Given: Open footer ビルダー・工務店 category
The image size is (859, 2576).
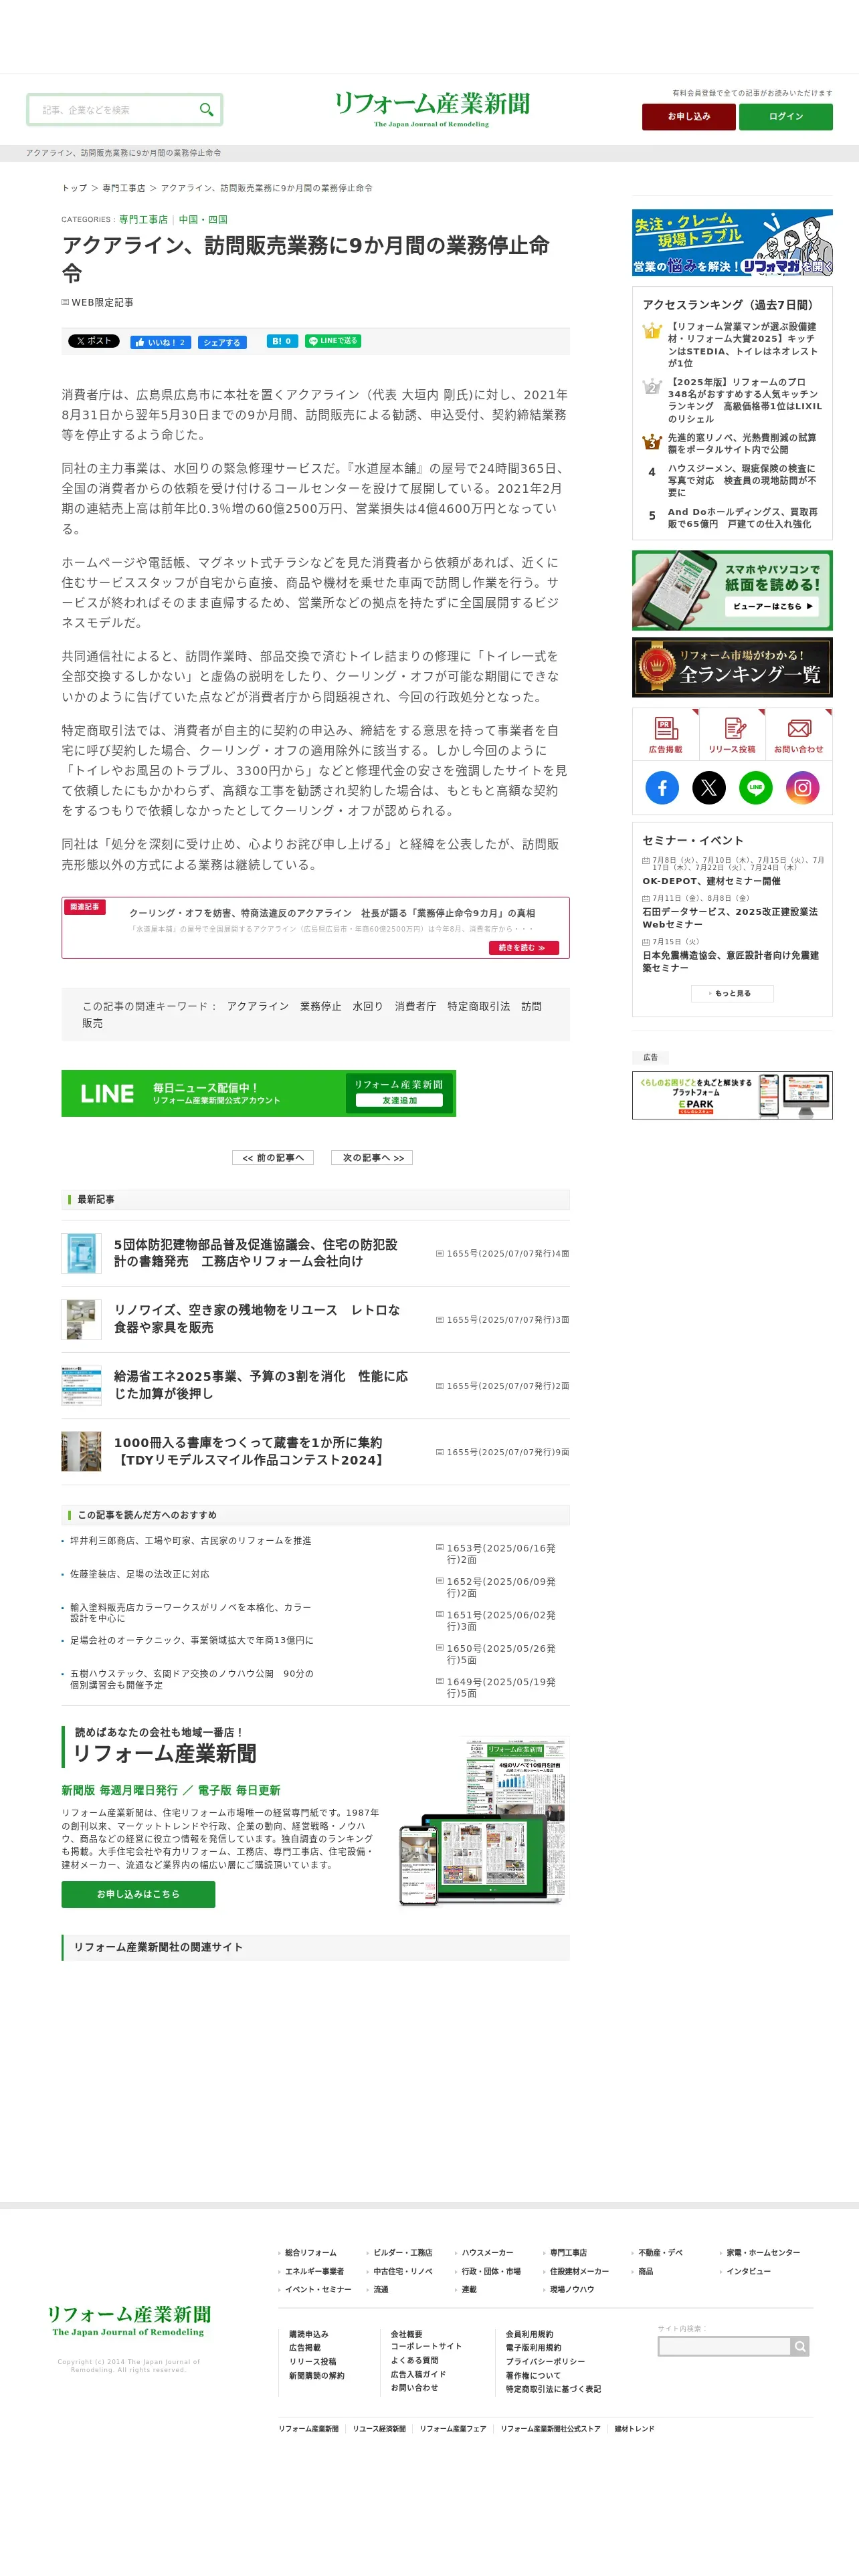Looking at the screenshot, I should pos(402,2252).
